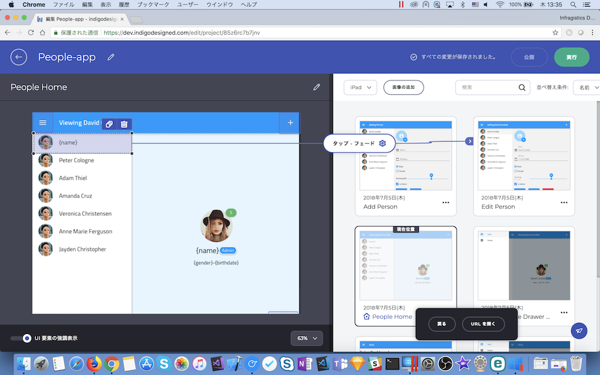
Task: Click the paper plane button at bottom right
Action: (579, 331)
